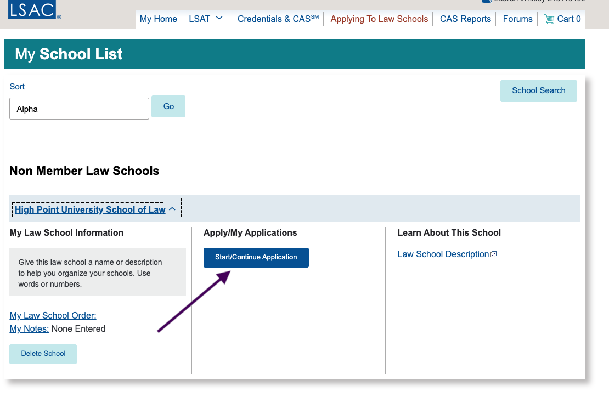Click the Start/Continue Application button

256,257
